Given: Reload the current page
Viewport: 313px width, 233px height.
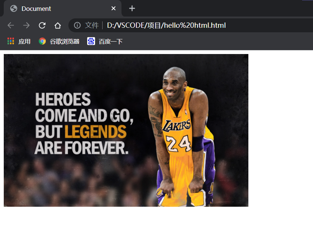Looking at the screenshot, I should pyautogui.click(x=42, y=25).
